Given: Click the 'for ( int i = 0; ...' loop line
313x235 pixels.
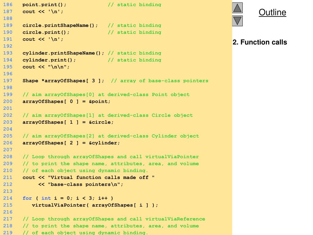Looking at the screenshot, I should click(68, 198).
